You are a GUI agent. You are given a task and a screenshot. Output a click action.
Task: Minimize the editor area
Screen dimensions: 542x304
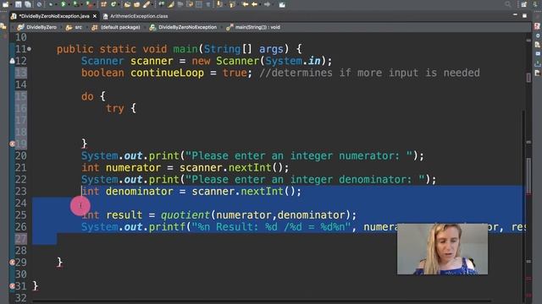tap(515, 15)
